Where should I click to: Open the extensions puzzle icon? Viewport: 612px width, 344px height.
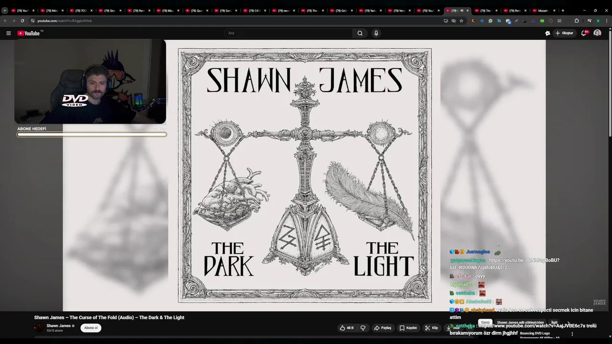577,21
